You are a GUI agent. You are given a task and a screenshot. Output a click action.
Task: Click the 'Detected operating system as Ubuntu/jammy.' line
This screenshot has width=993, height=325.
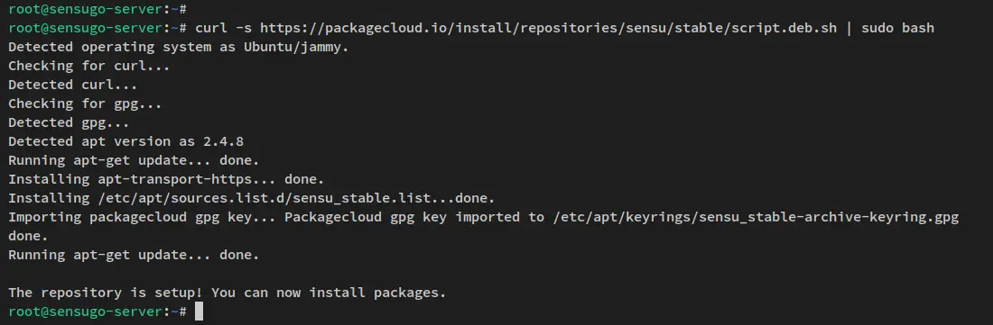pos(179,47)
